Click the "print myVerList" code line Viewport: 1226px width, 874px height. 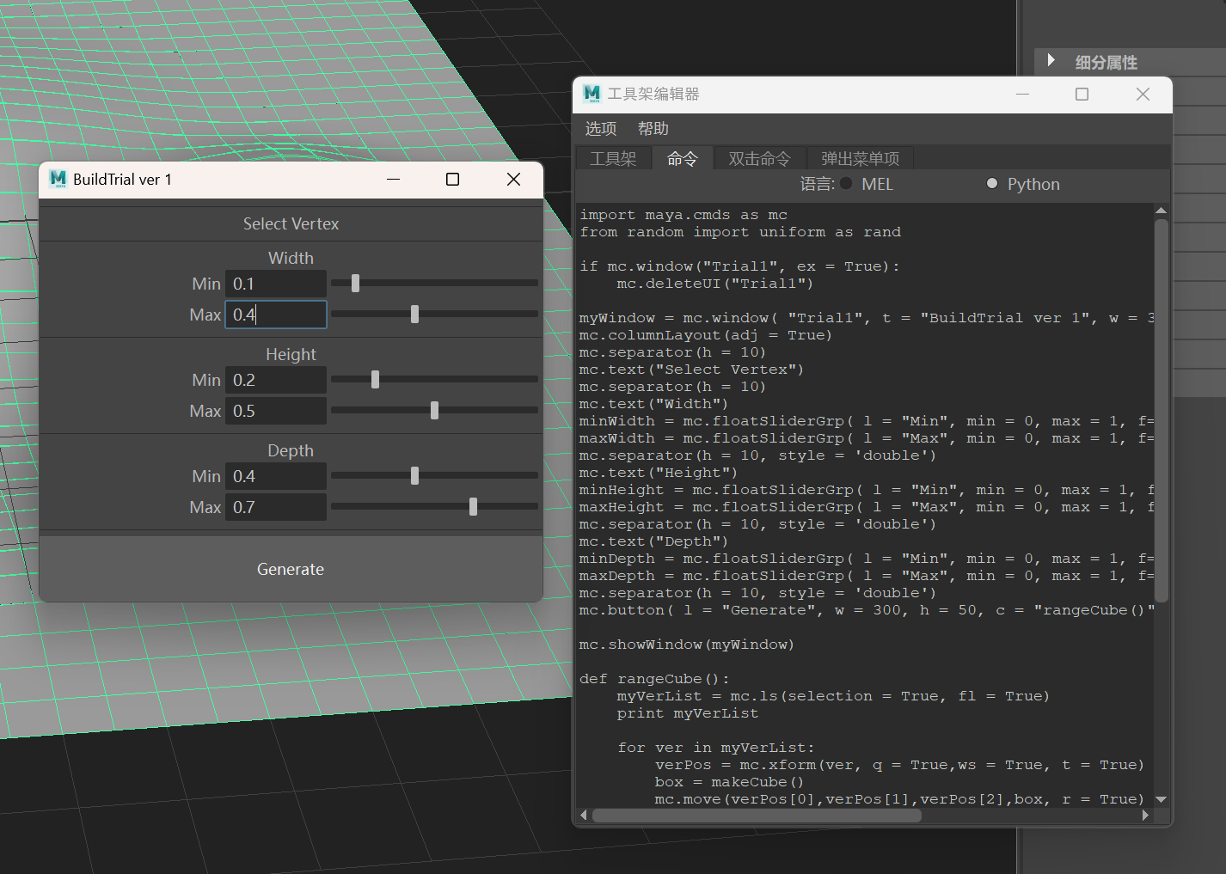tap(688, 713)
